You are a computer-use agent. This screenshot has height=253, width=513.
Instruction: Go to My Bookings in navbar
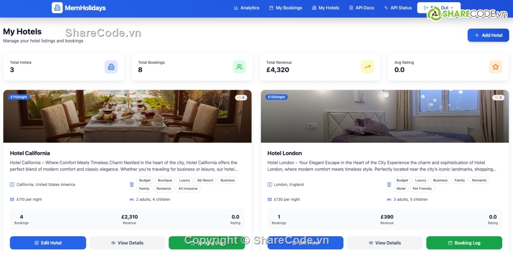click(x=286, y=8)
